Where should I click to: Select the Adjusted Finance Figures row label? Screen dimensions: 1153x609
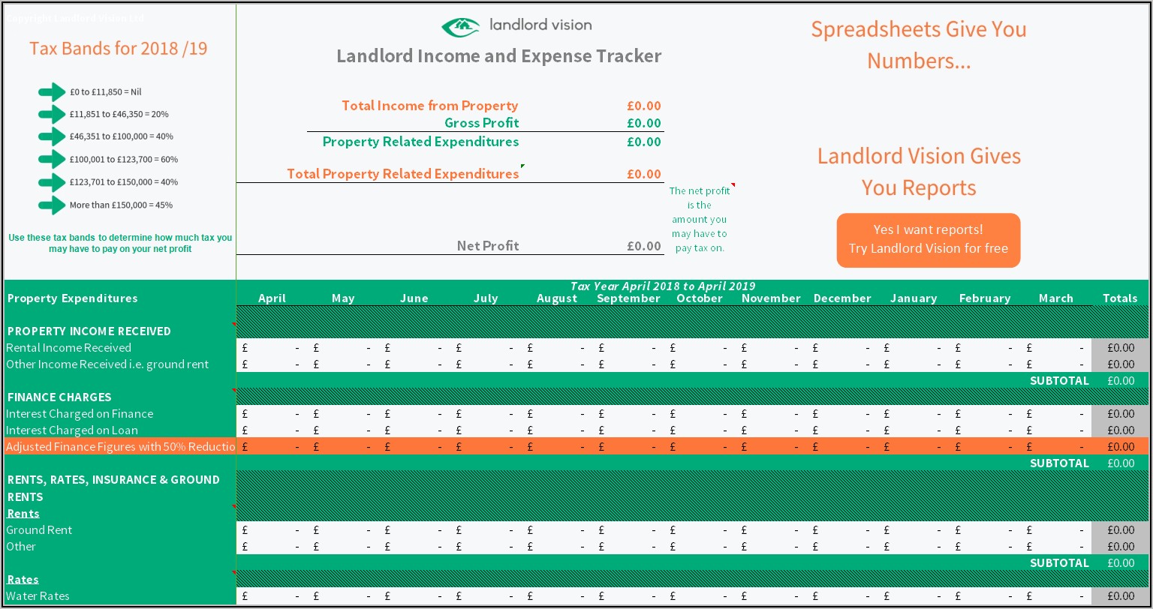[x=120, y=447]
